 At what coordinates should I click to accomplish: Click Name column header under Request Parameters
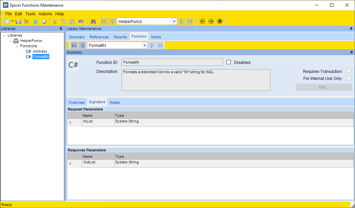pyautogui.click(x=98, y=115)
